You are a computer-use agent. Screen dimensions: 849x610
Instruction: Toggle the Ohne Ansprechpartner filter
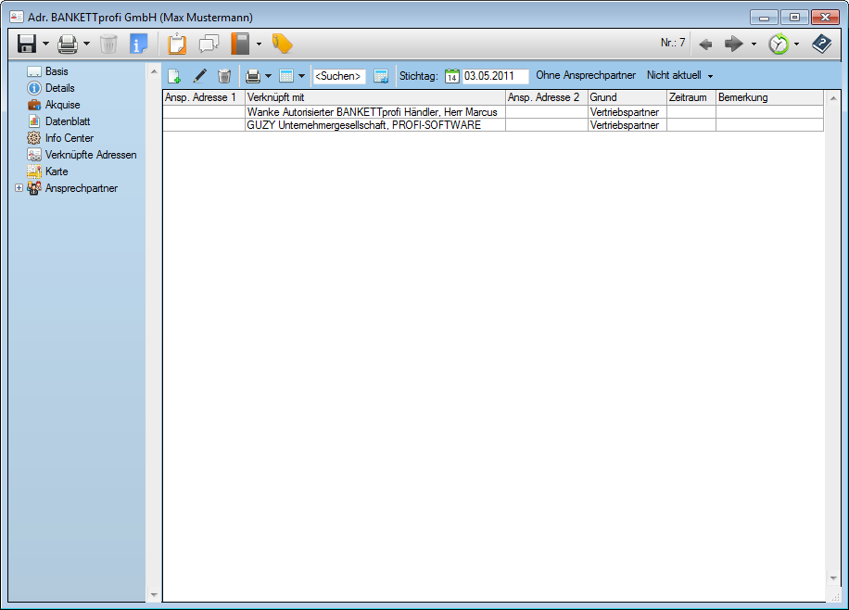(x=586, y=76)
